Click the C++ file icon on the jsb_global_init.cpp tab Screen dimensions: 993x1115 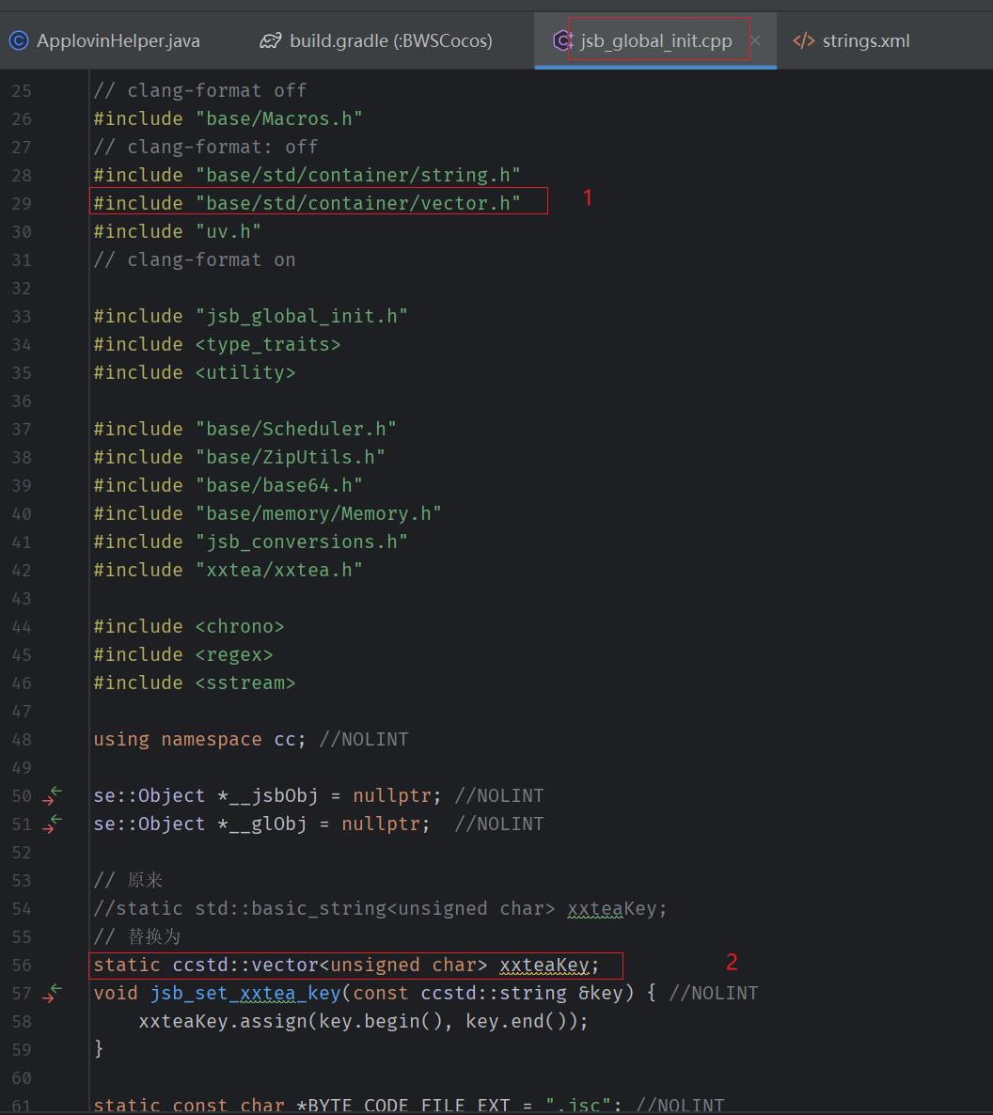pyautogui.click(x=563, y=40)
